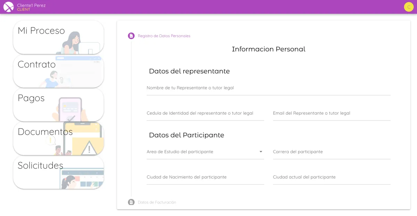Expand the Area de Estudio dropdown arrow
Screen dimensions: 417x216
pos(261,152)
